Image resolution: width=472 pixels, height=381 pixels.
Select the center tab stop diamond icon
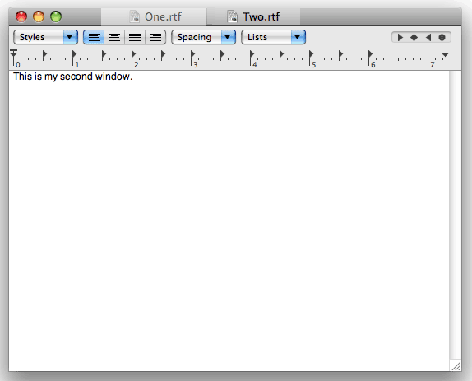(414, 37)
